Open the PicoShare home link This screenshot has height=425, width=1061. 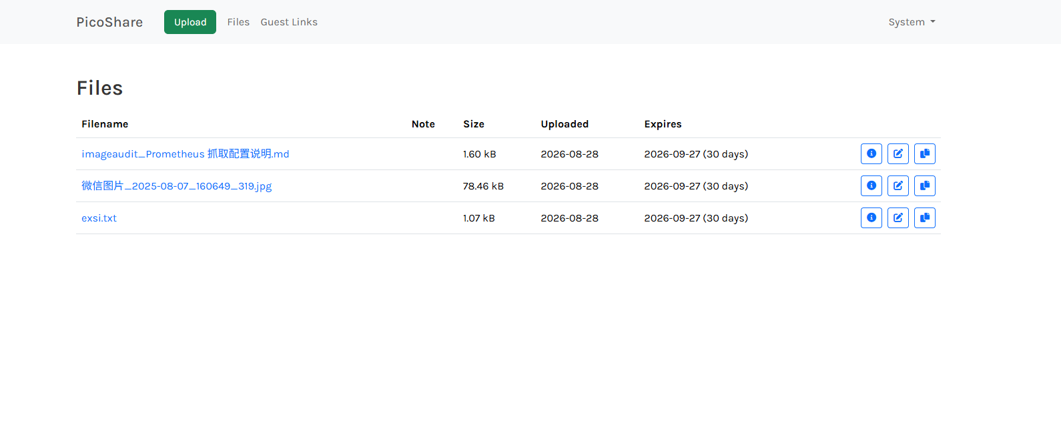click(x=109, y=22)
